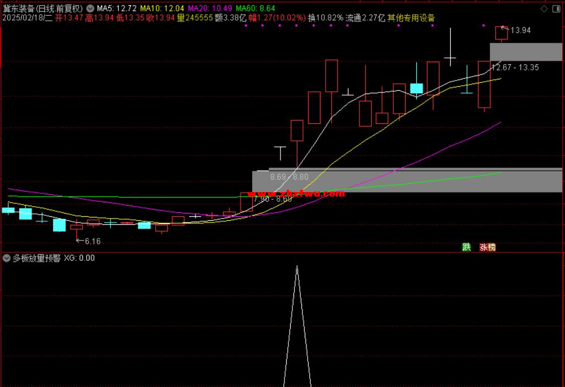Select the MA20: 10.49 moving average label

click(x=210, y=8)
